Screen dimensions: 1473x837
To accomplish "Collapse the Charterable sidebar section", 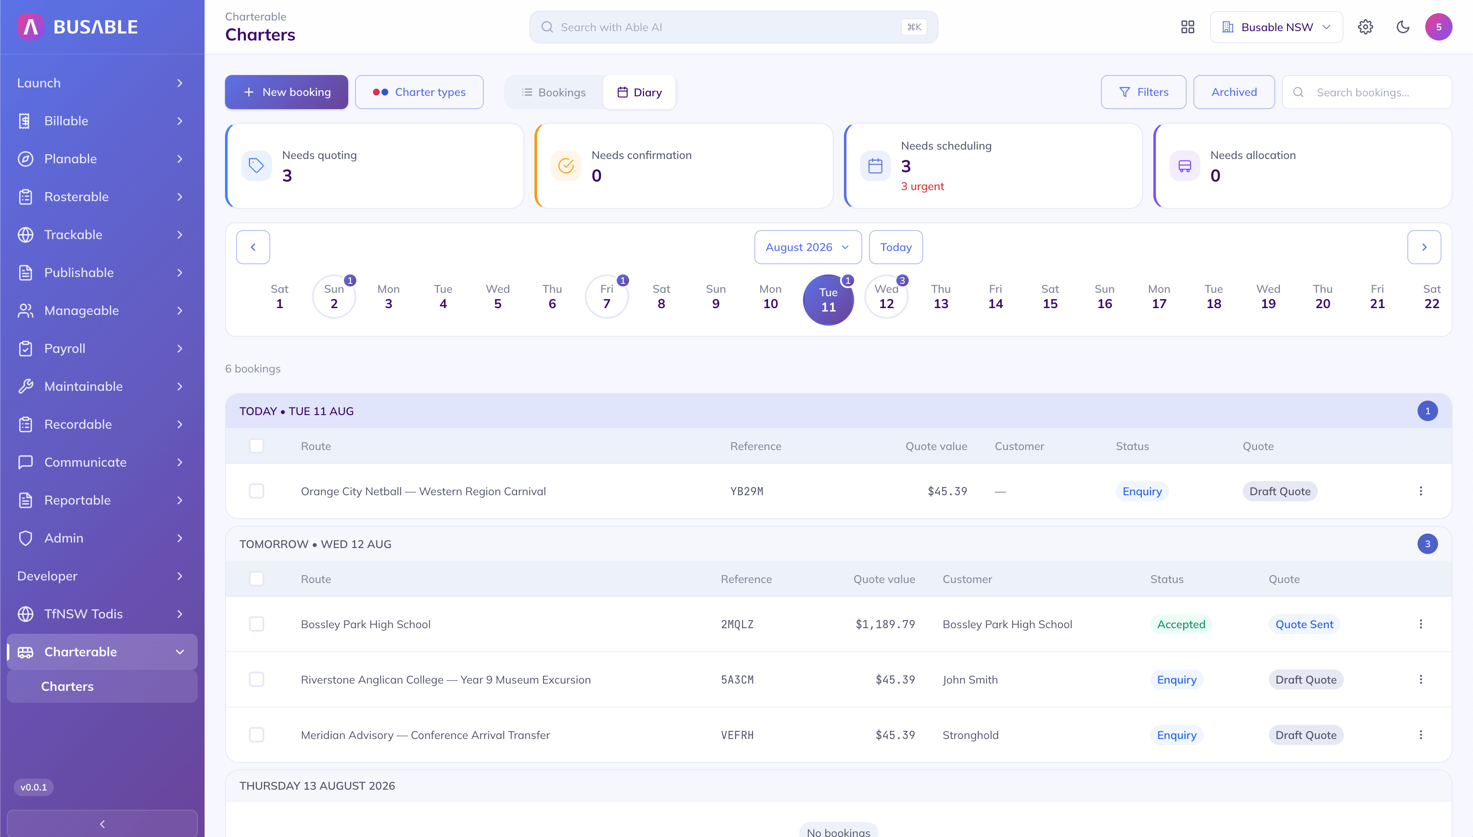I will (102, 652).
